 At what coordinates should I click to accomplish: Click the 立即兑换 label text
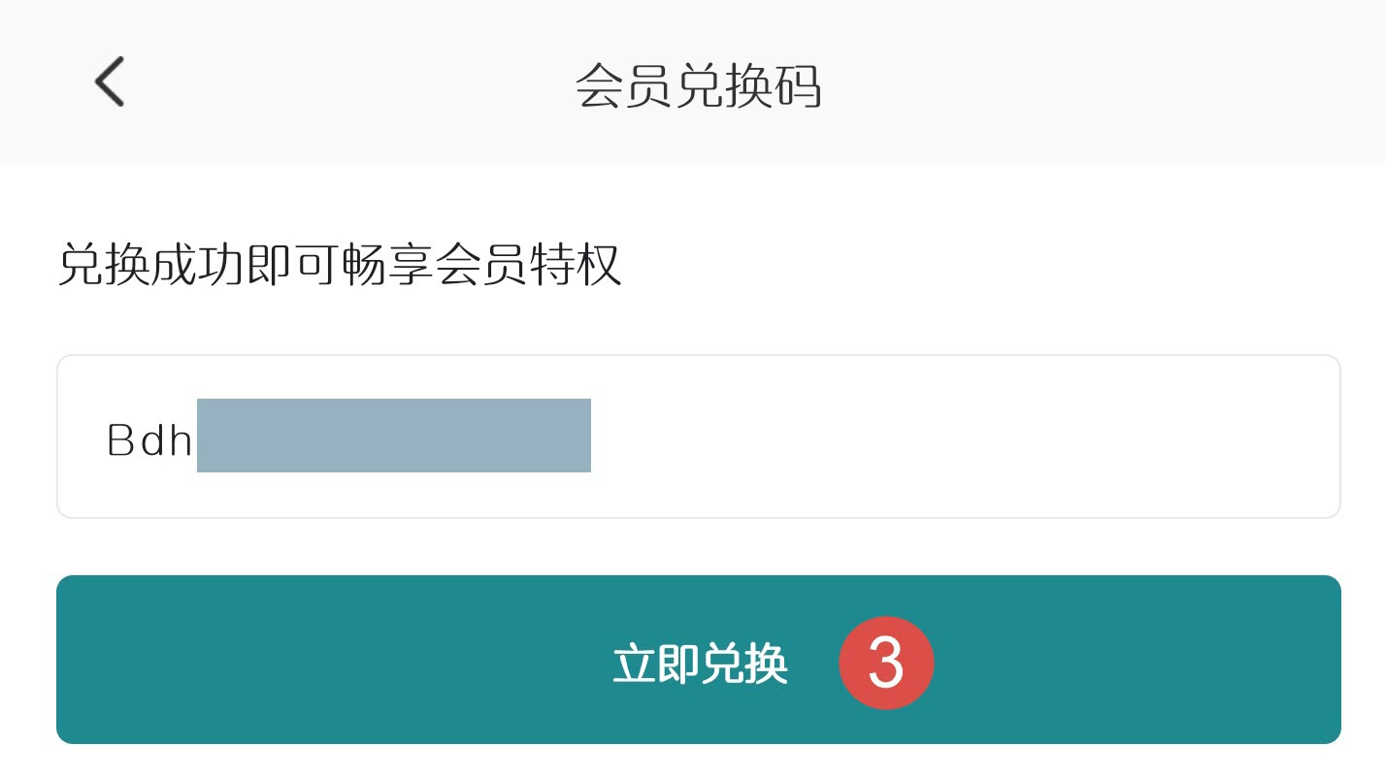pyautogui.click(x=700, y=664)
